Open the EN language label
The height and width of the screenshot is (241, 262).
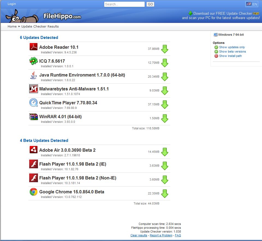pos(255,4)
